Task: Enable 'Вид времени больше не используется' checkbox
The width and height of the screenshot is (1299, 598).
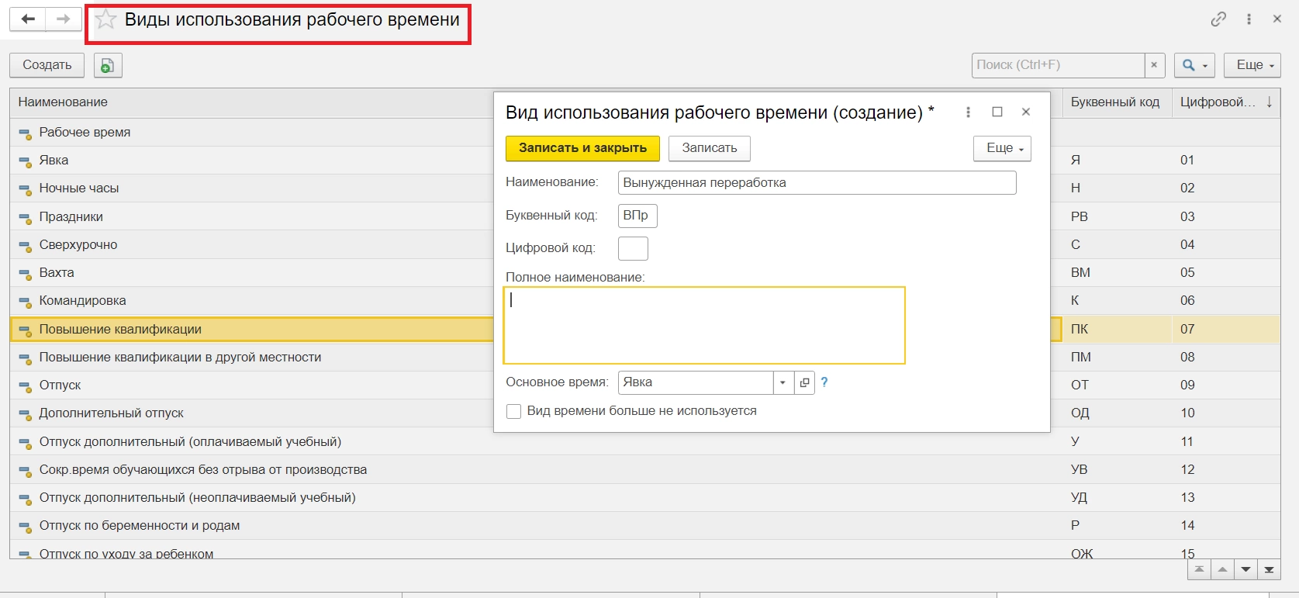Action: (x=513, y=411)
